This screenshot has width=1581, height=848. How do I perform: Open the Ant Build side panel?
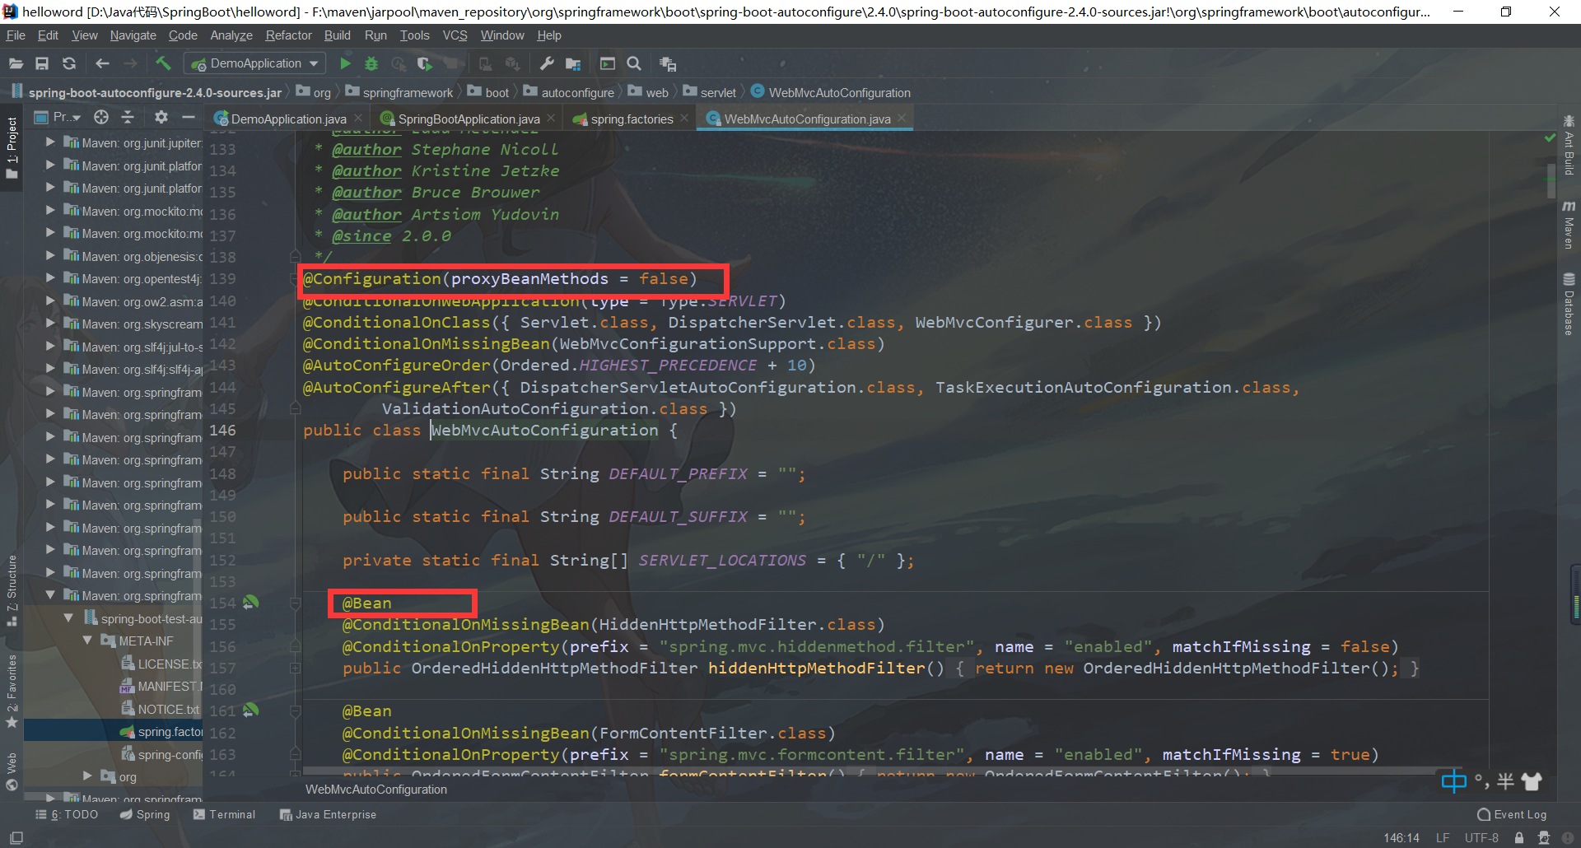pyautogui.click(x=1569, y=145)
